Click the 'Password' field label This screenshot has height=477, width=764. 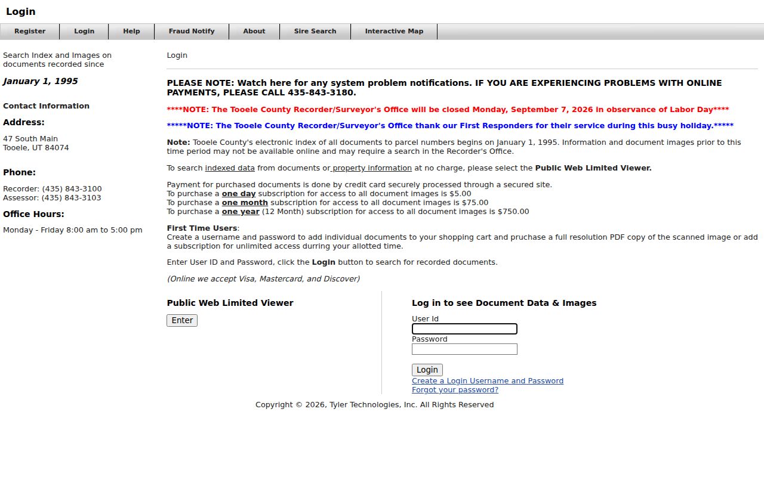tap(429, 339)
